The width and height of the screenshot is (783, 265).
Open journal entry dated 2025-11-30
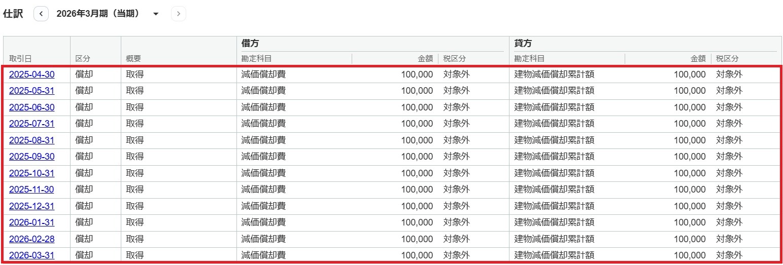pos(31,190)
